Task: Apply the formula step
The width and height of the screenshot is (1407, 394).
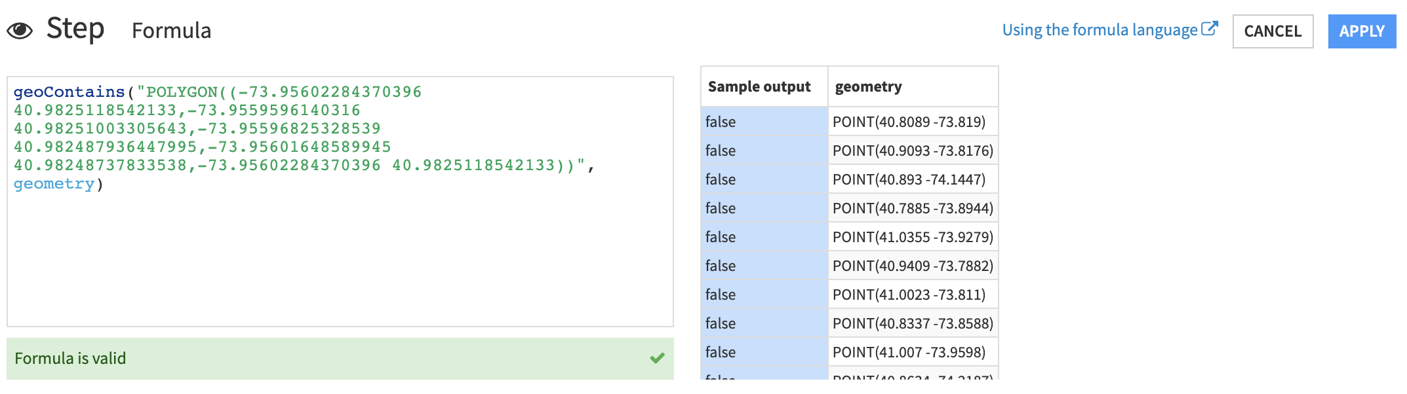Action: pos(1362,31)
